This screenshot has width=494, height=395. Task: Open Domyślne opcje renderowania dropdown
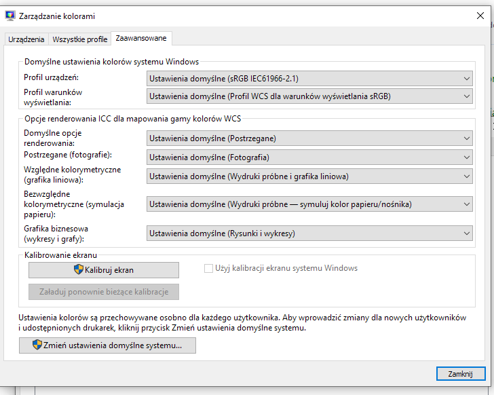coord(309,138)
